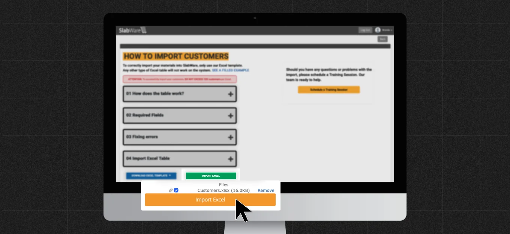
Task: Click the HOW TO IMPORT CUSTOMERS heading
Action: pyautogui.click(x=176, y=57)
